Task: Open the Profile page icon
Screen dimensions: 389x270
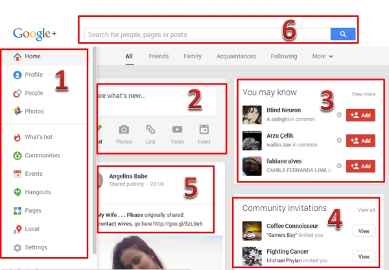Action: coord(18,75)
